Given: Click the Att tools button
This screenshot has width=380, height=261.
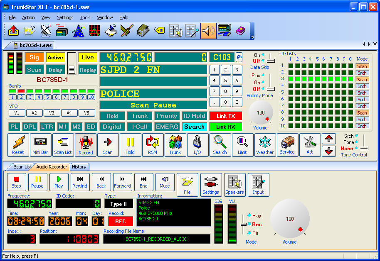Looking at the screenshot, I should pos(310,145).
